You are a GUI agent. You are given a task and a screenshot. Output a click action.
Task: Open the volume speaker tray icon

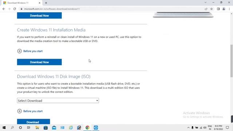point(205,128)
